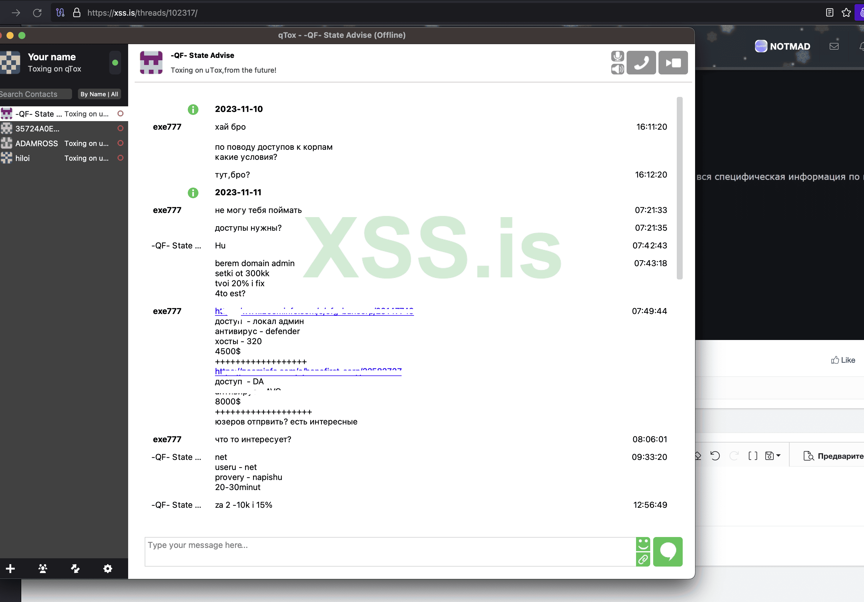
Task: Open the file transfers icon
Action: [75, 569]
